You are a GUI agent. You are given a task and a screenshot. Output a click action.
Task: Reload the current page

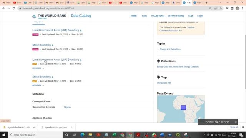[14, 8]
